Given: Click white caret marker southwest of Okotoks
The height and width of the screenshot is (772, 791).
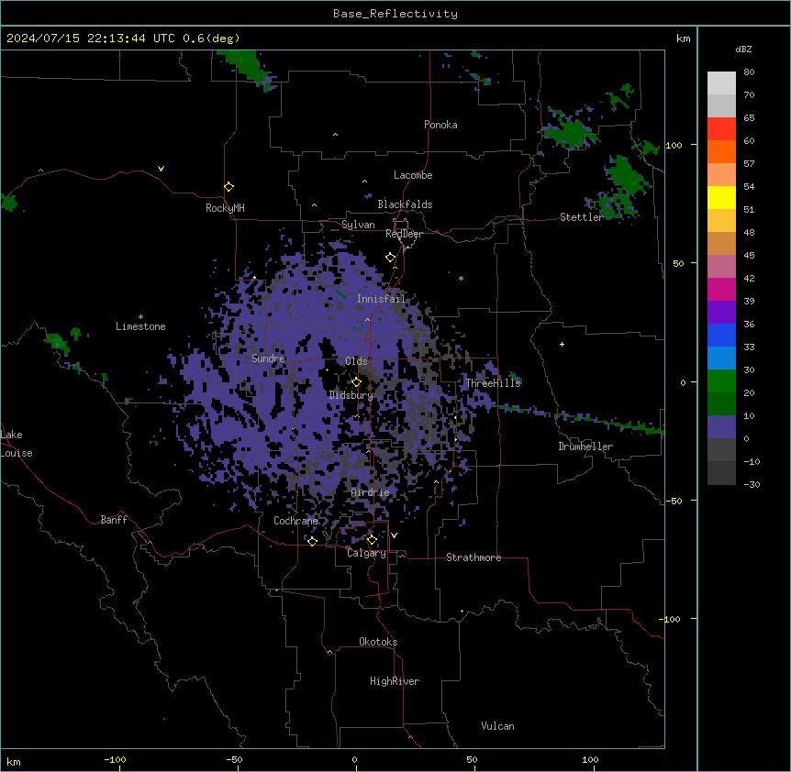Looking at the screenshot, I should 330,652.
